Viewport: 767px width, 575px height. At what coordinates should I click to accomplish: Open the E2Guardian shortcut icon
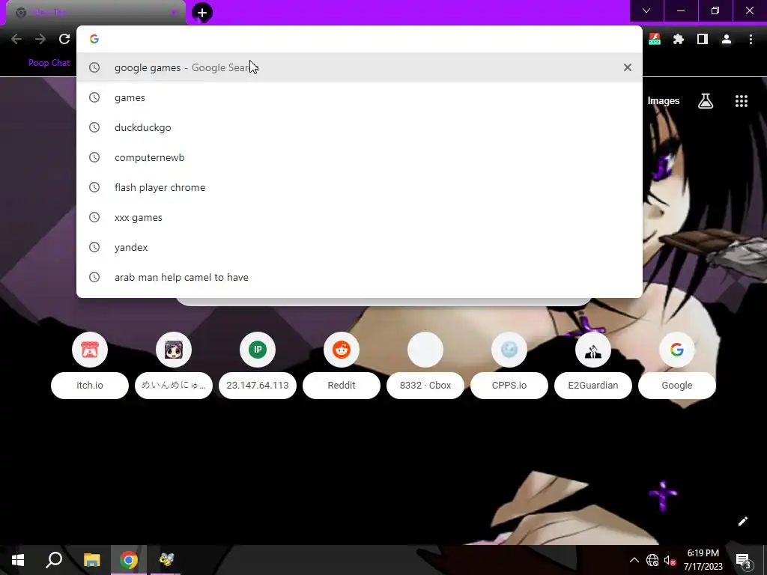coord(593,350)
